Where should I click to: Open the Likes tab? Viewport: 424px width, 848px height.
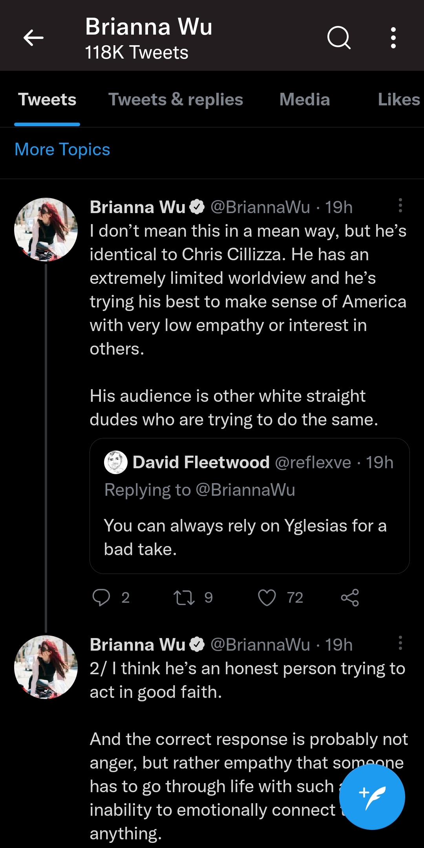[399, 99]
